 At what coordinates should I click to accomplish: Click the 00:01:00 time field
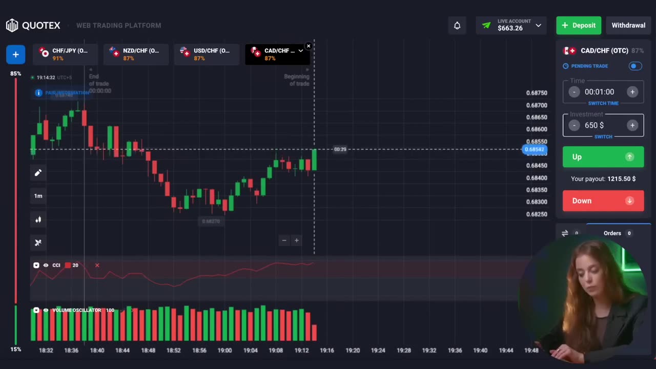599,92
